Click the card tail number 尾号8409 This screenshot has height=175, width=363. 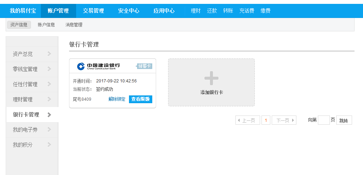coord(82,99)
